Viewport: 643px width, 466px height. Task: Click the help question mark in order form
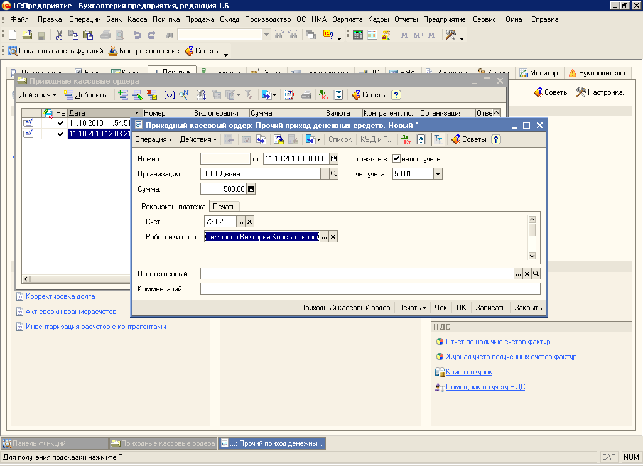(x=496, y=139)
